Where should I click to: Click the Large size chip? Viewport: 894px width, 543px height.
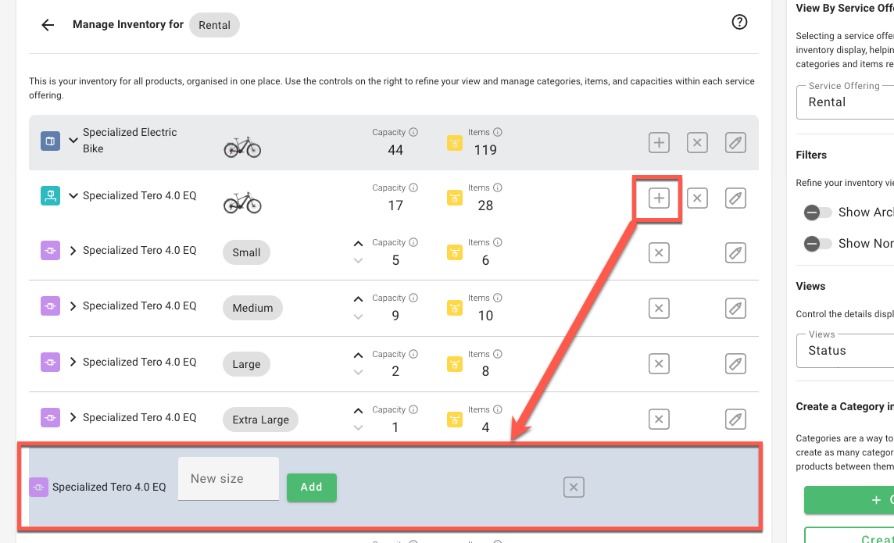(x=246, y=364)
